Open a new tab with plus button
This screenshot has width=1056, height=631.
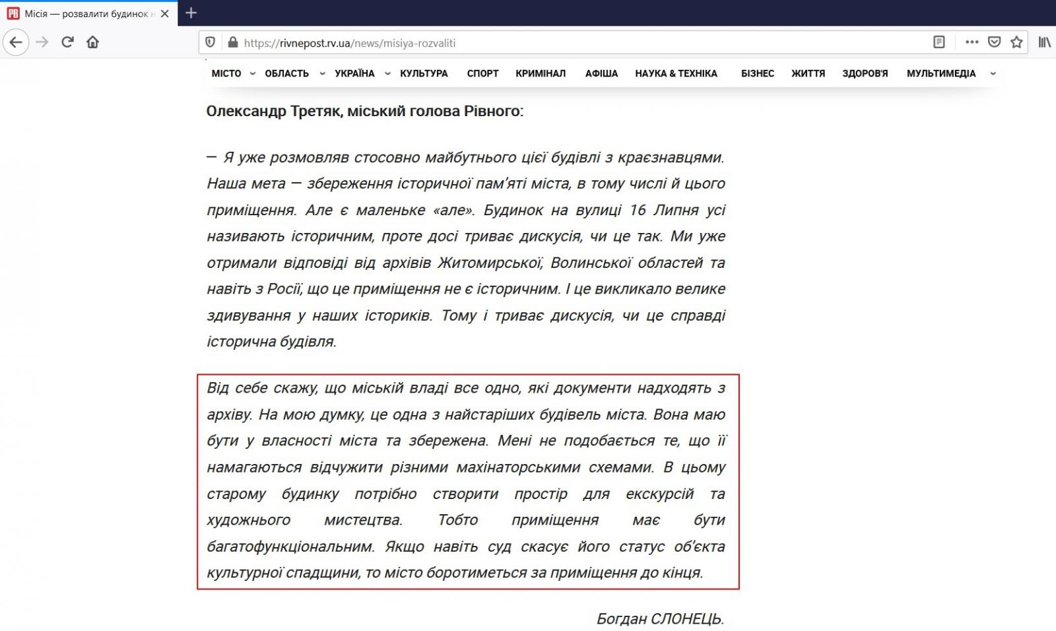pos(191,13)
